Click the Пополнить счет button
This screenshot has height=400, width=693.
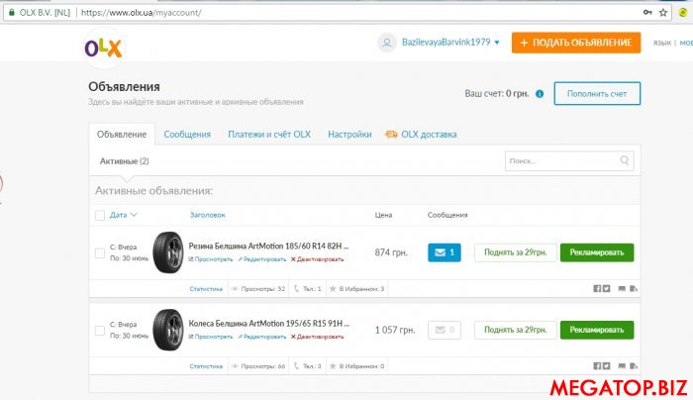point(597,94)
